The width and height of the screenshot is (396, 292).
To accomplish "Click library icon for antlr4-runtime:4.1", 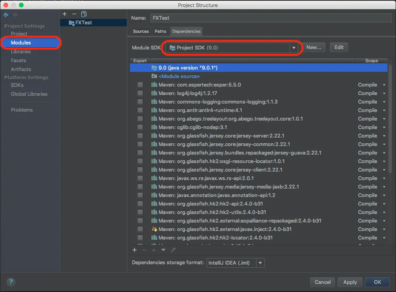I will tap(154, 110).
